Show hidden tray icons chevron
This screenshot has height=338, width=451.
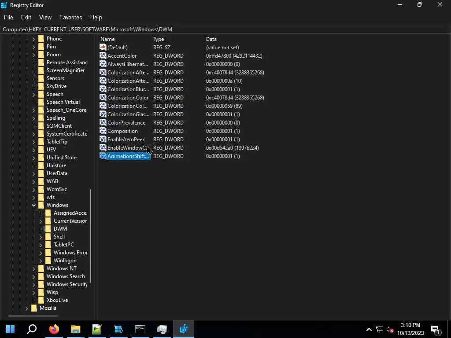point(369,329)
